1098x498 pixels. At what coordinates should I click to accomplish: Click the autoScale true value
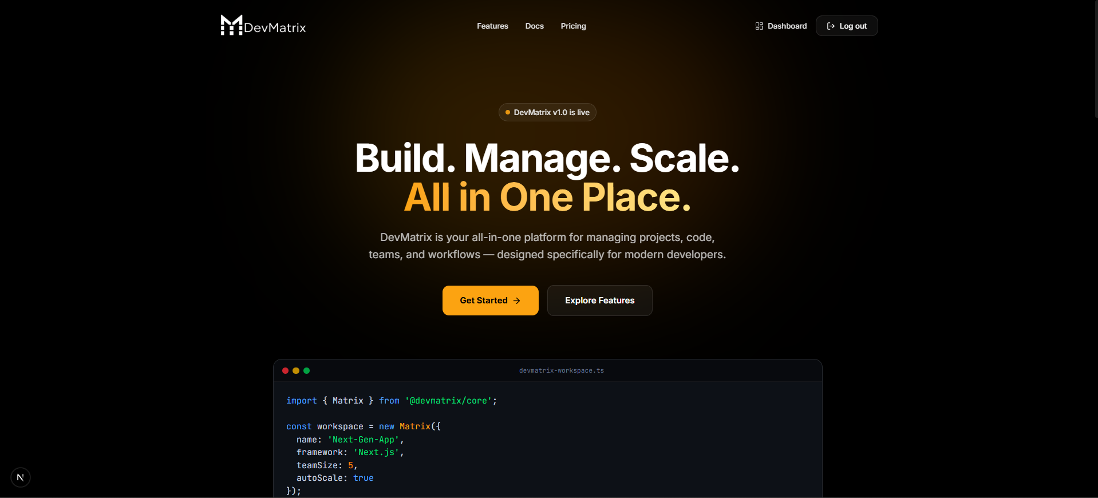(x=364, y=478)
